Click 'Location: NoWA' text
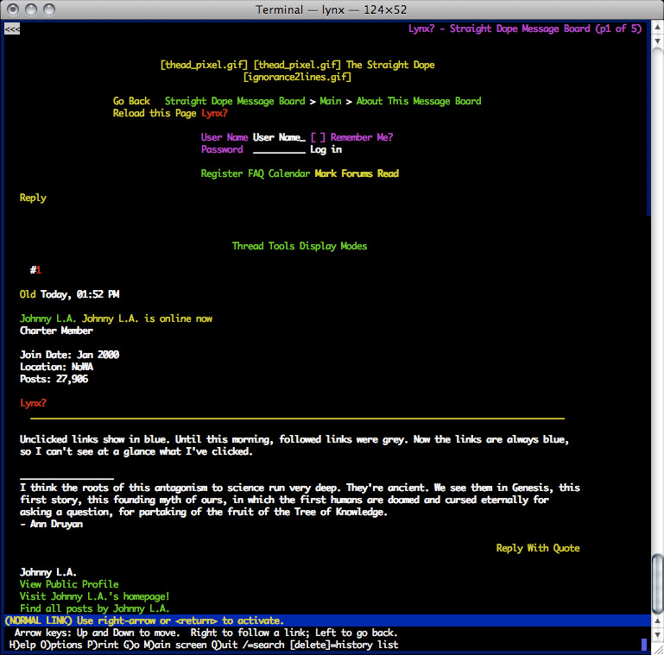 (x=56, y=367)
